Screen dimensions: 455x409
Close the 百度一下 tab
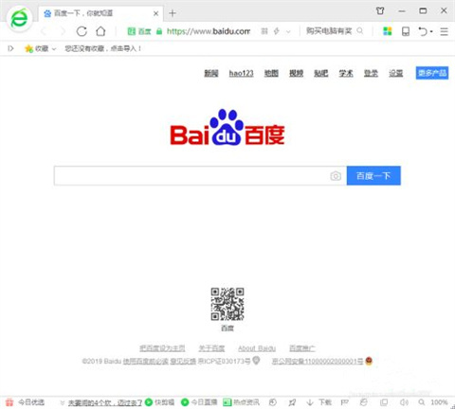(155, 13)
